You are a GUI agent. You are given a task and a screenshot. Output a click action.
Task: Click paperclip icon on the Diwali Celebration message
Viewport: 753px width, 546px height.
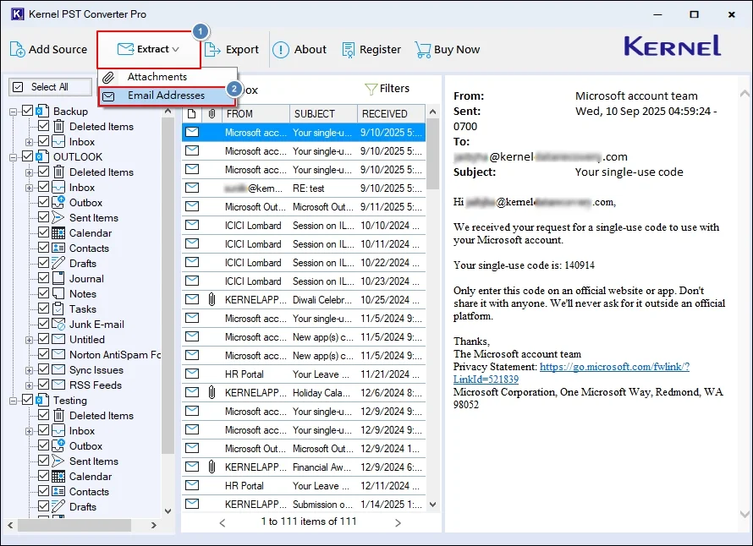[212, 299]
